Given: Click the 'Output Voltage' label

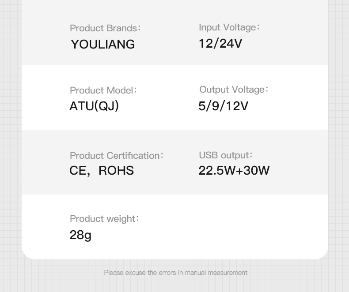Looking at the screenshot, I should (233, 90).
